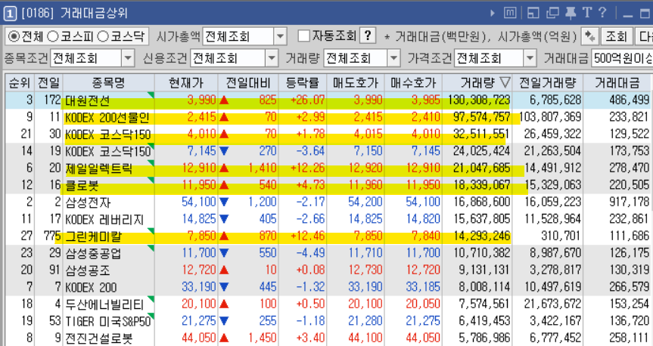Image resolution: width=653 pixels, height=346 pixels.
Task: Open the 종목조건 dropdown
Action: 128,58
